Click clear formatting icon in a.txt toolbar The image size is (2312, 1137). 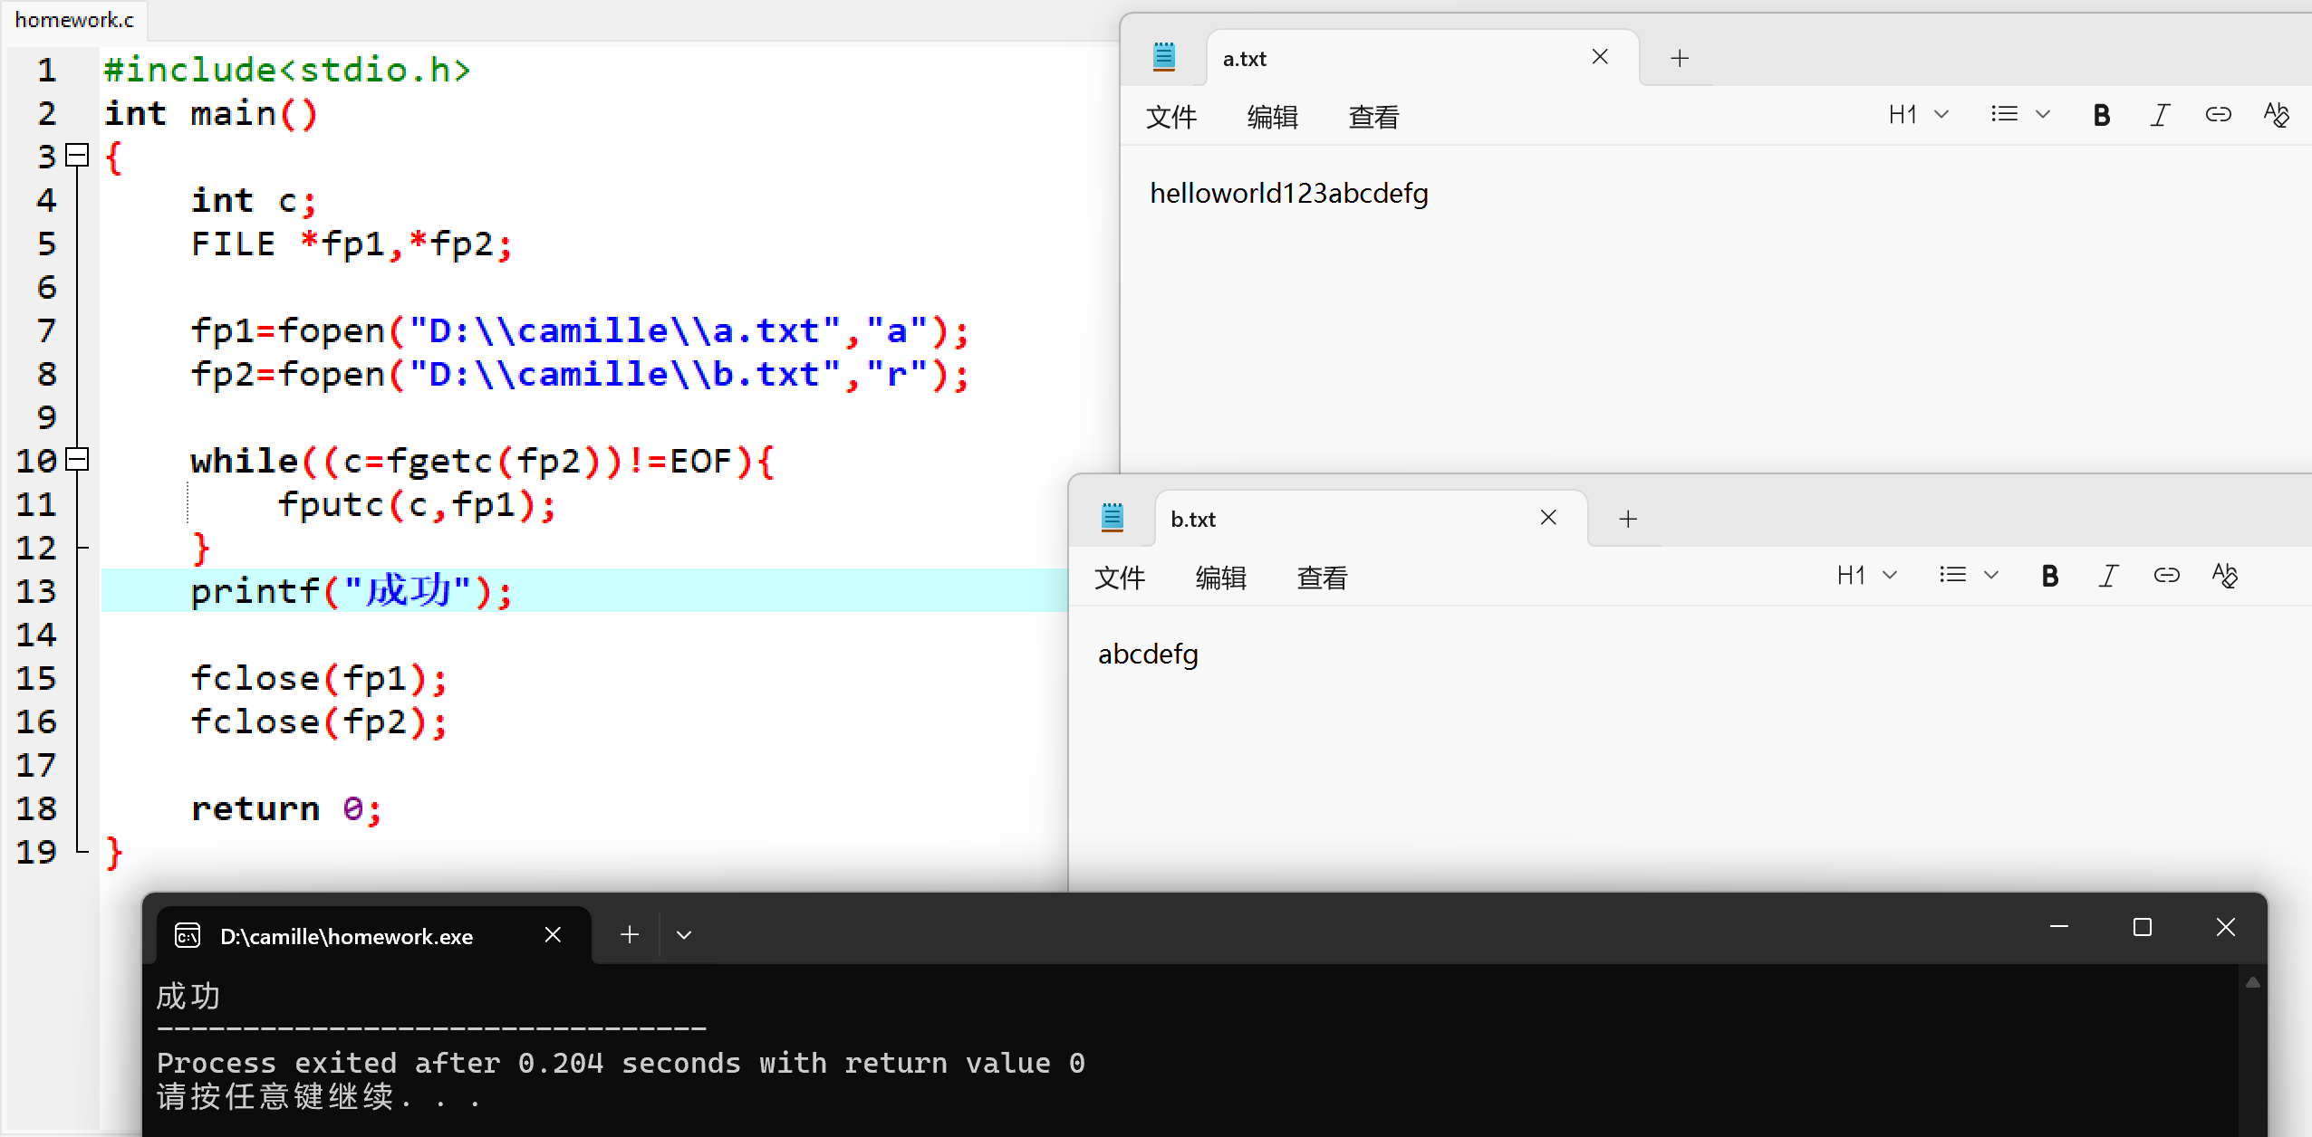2276,115
